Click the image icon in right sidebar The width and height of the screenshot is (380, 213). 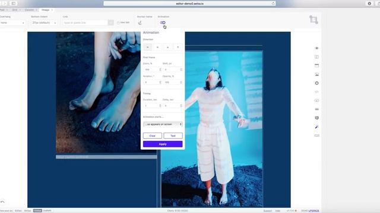(x=316, y=75)
